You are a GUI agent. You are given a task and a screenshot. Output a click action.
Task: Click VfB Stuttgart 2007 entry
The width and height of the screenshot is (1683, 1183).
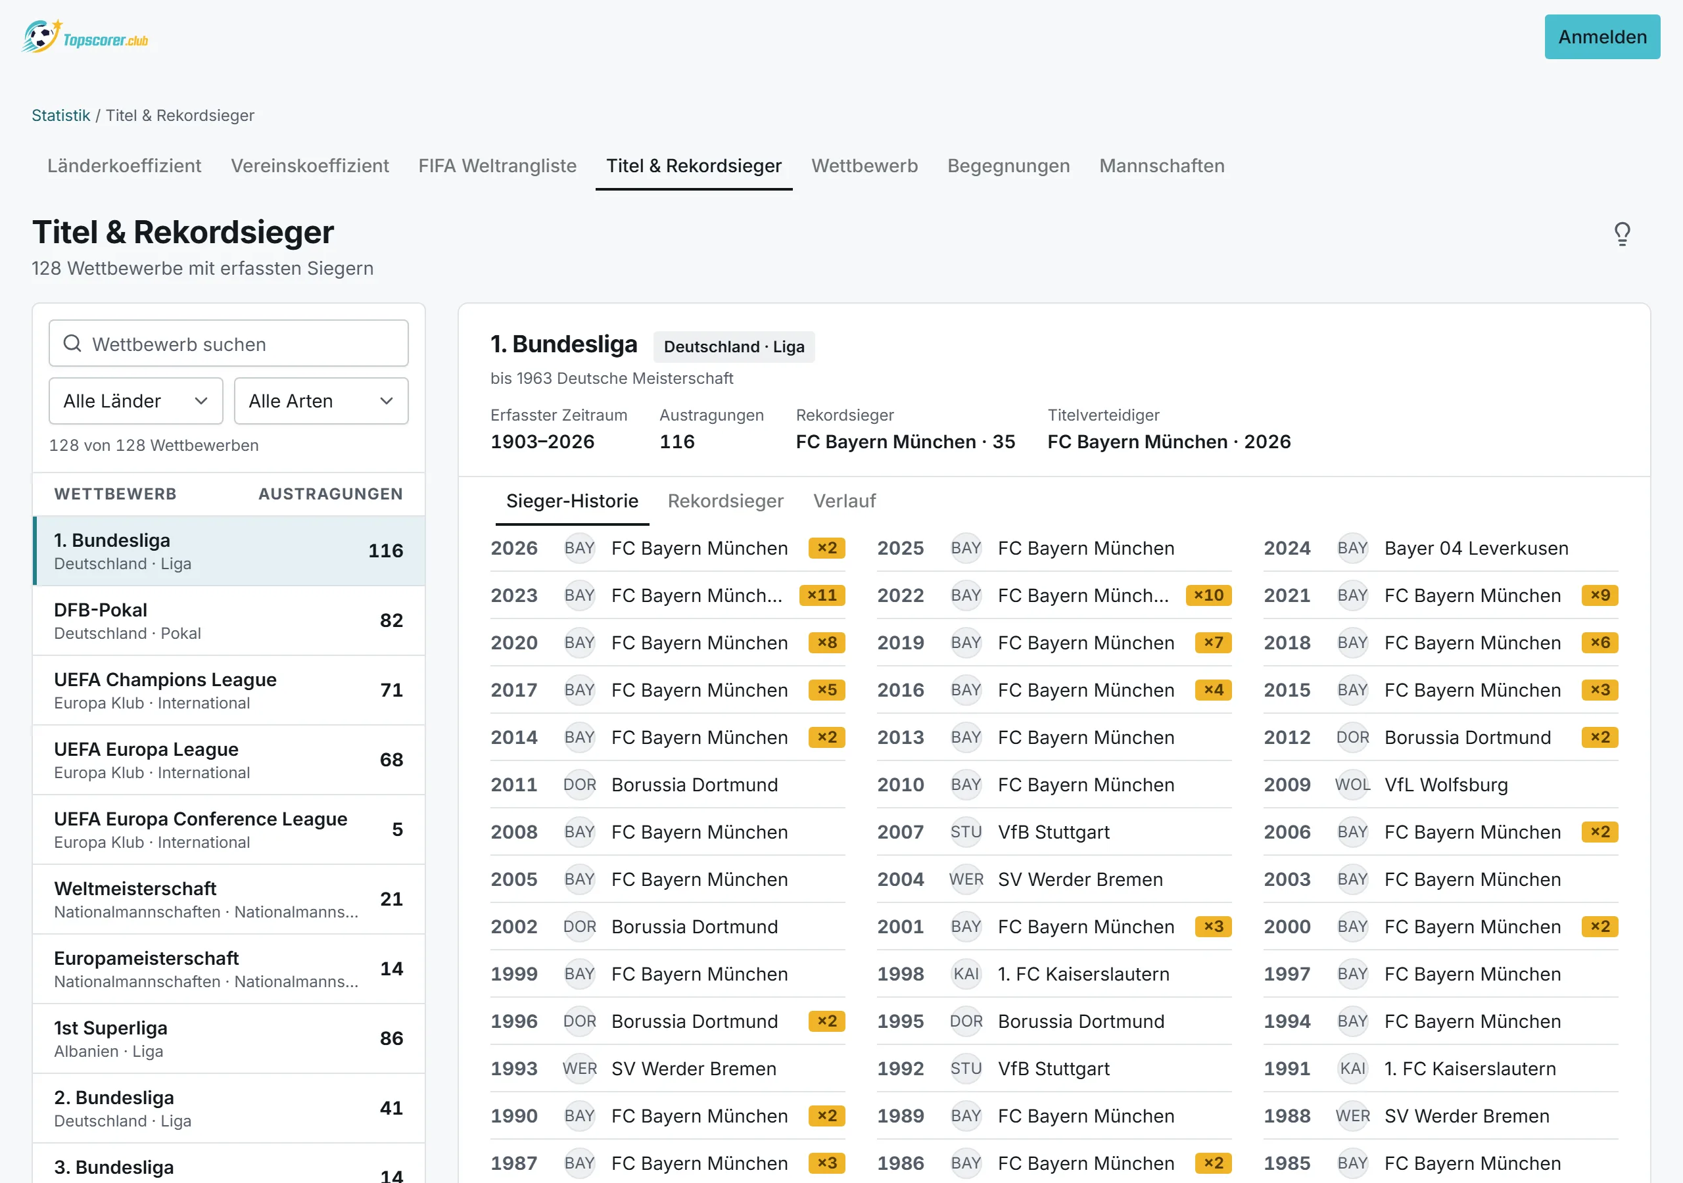pyautogui.click(x=1054, y=832)
